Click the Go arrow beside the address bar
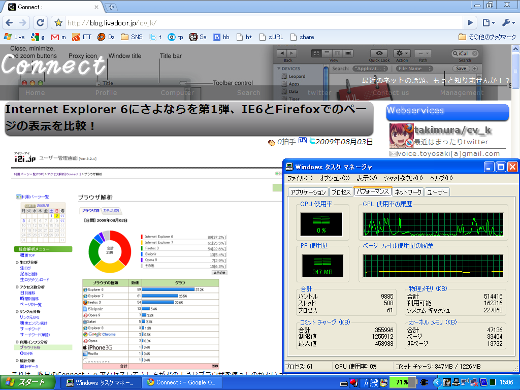520x390 pixels. pyautogui.click(x=470, y=22)
